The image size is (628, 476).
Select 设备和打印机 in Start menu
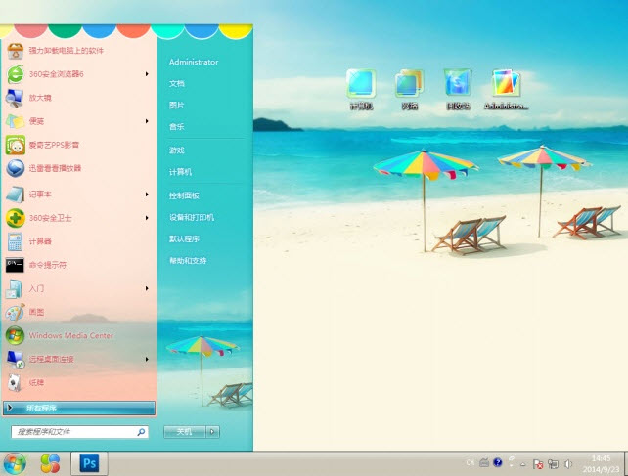191,217
